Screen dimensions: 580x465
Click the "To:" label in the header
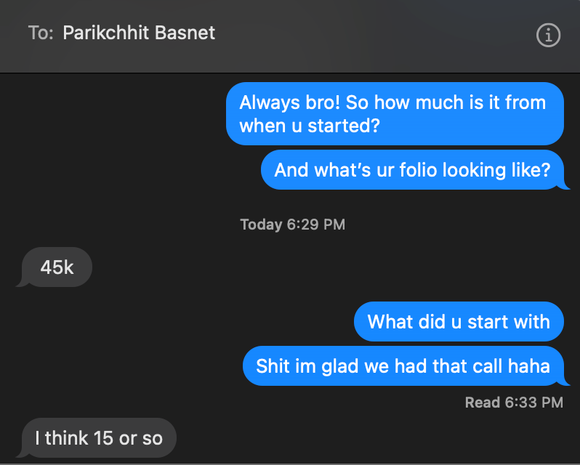[x=41, y=33]
